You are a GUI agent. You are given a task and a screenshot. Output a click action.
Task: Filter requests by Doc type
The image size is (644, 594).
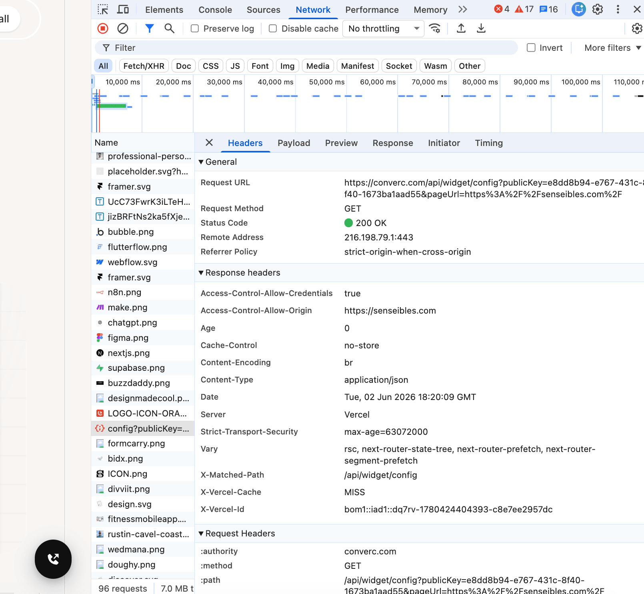[184, 66]
